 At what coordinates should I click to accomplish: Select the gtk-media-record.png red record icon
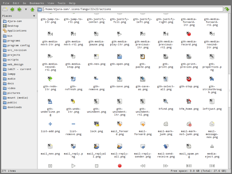189,34
